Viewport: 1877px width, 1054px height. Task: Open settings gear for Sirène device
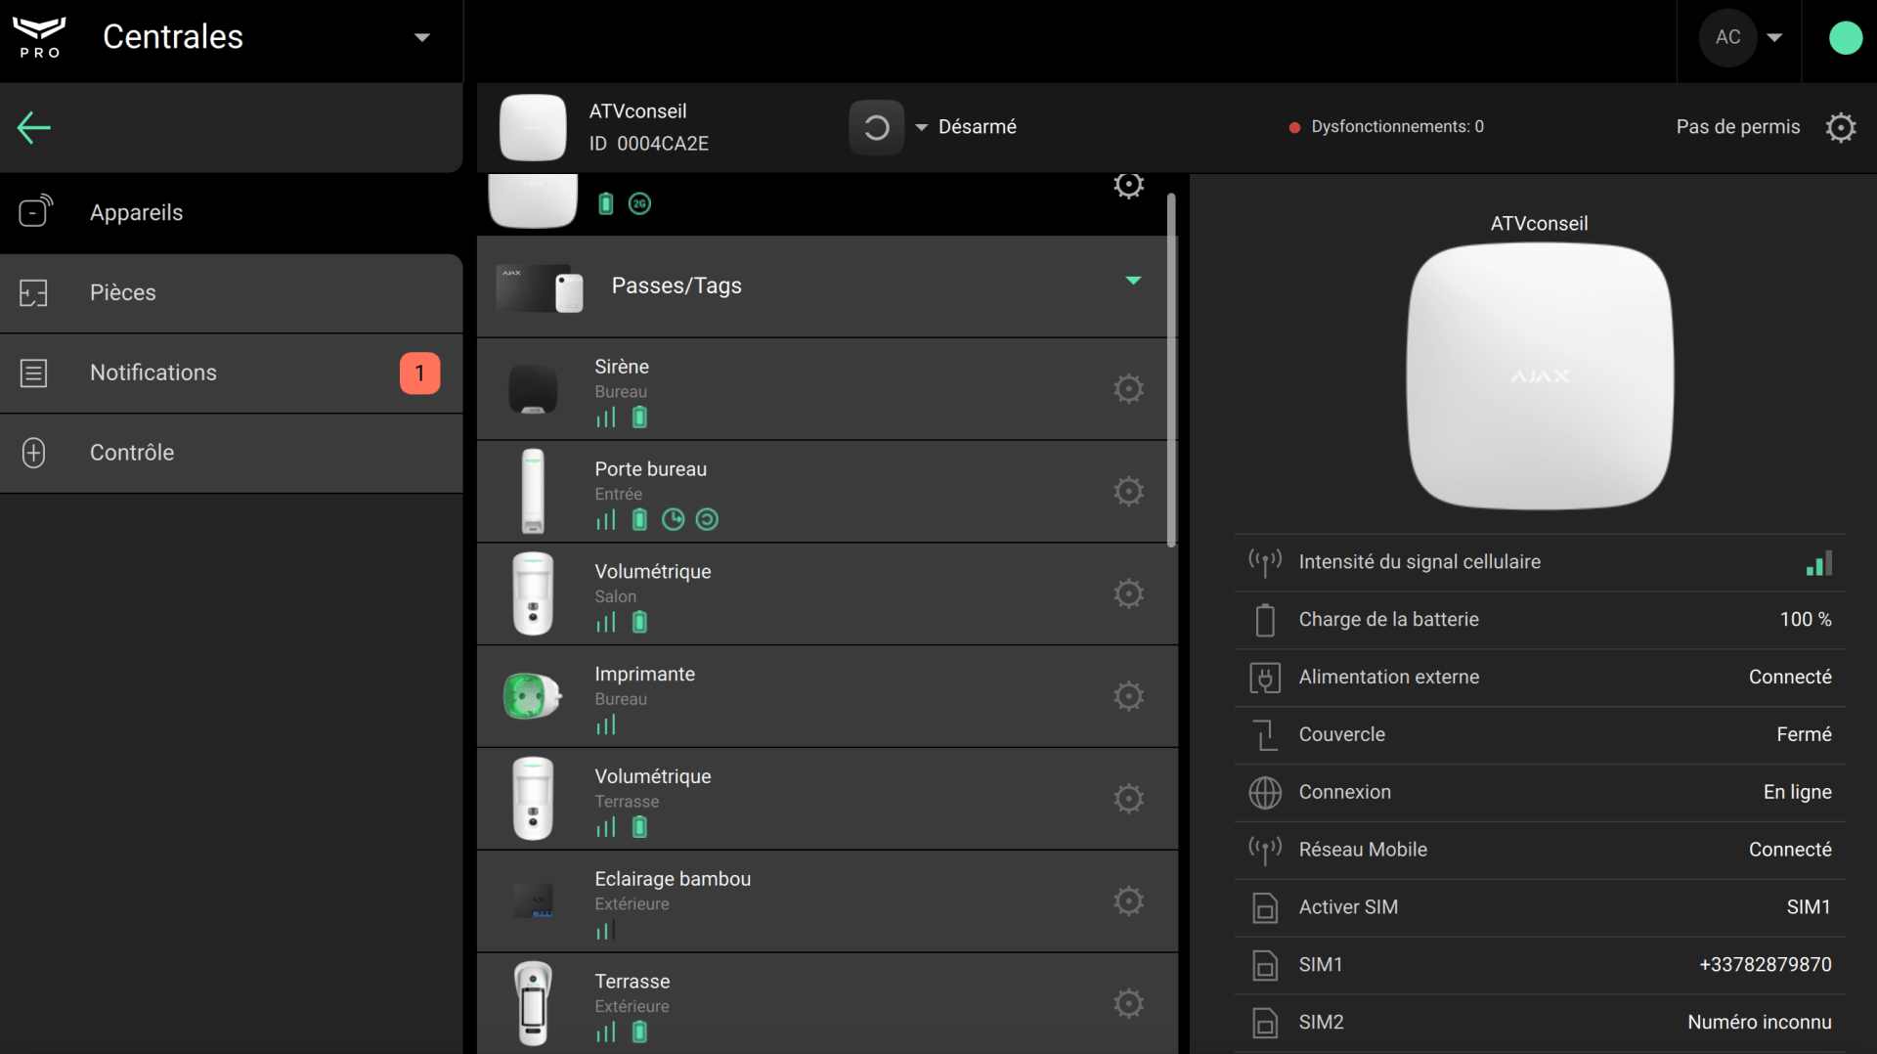1128,389
